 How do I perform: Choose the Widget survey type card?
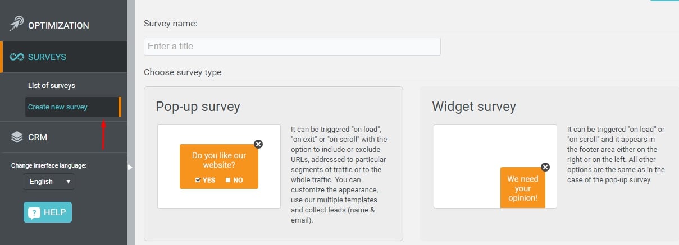pos(549,164)
